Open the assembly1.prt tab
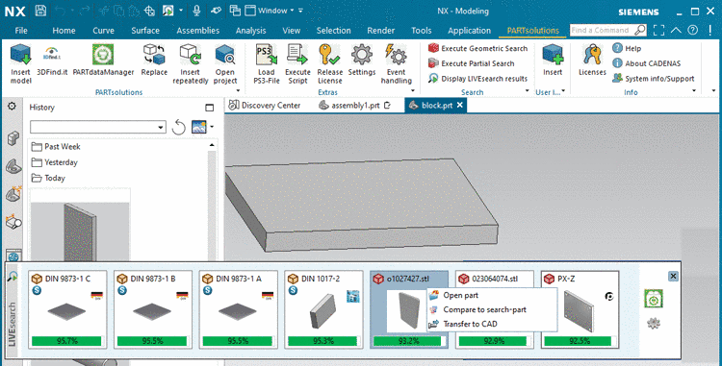The image size is (722, 366). (x=355, y=106)
